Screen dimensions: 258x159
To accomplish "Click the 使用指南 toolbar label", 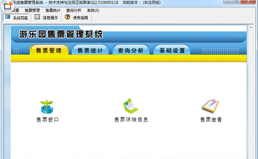I will click(x=81, y=18).
